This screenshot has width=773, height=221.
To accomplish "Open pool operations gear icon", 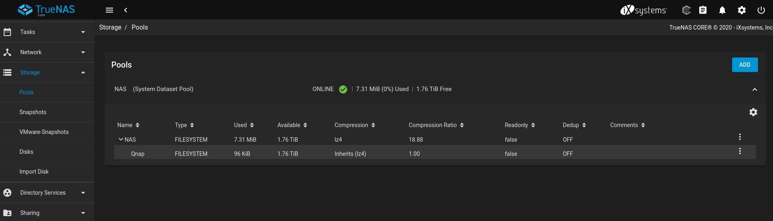I will point(753,112).
